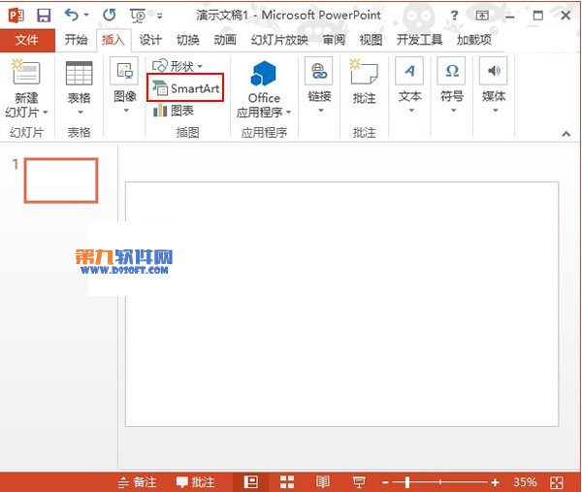Insert a new 批注 comment from ribbon
This screenshot has width=582, height=492.
(364, 81)
